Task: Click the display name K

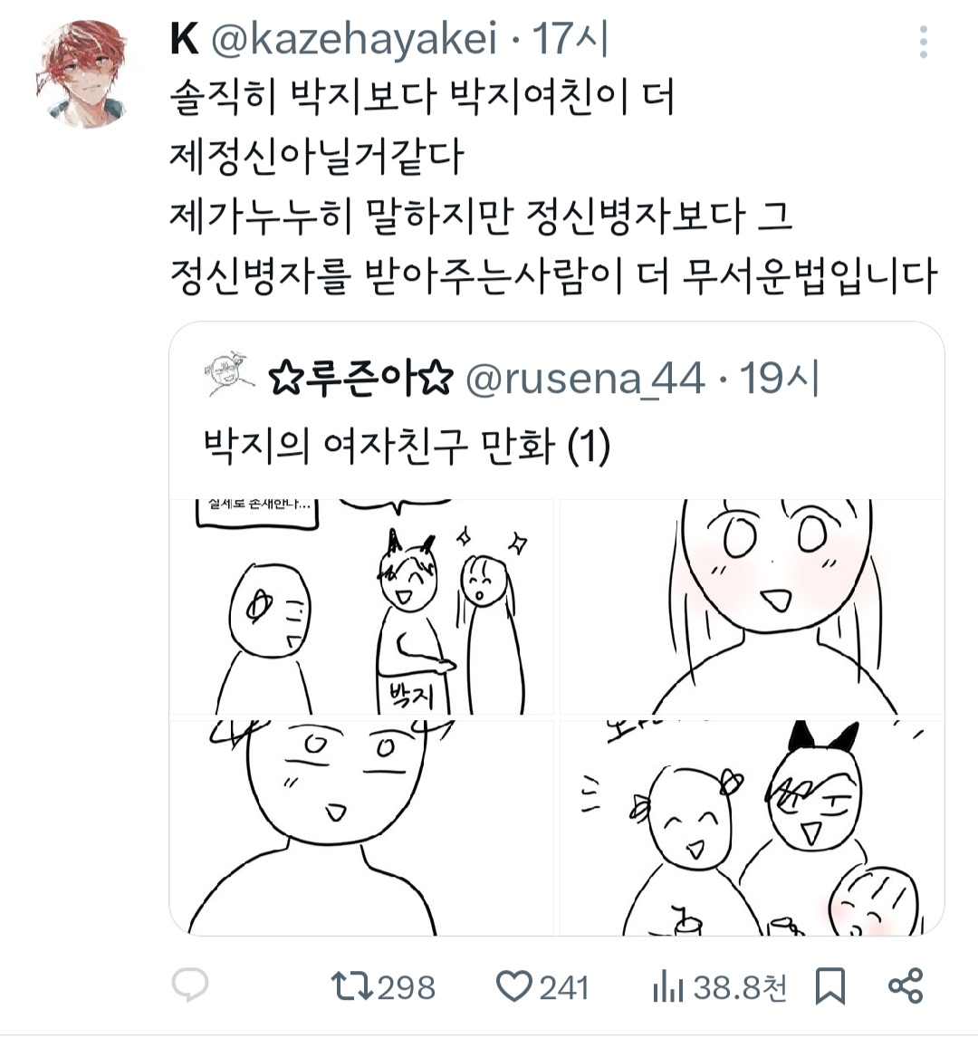Action: (185, 39)
